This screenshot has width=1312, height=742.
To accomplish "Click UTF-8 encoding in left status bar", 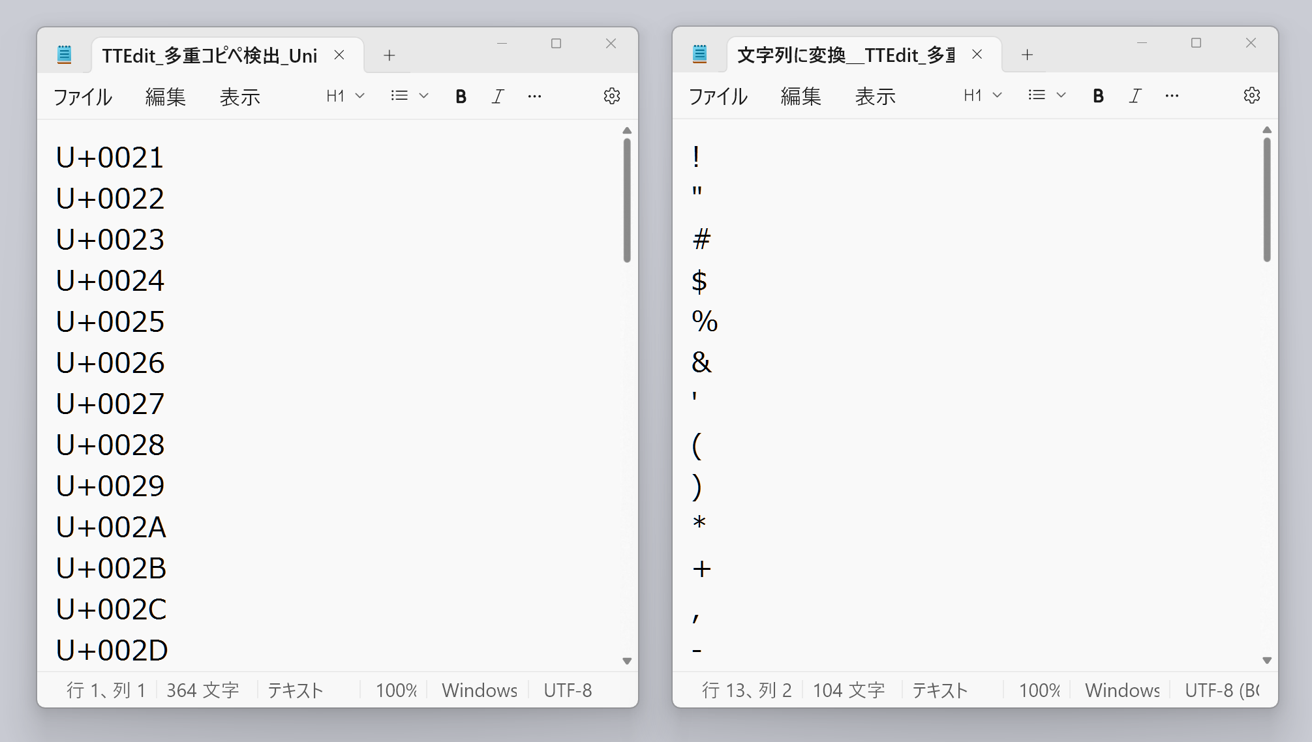I will click(x=568, y=690).
